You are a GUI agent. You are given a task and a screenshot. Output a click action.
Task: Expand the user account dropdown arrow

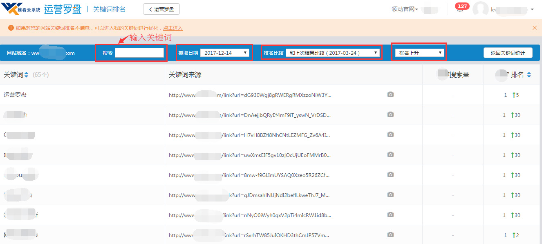(532, 9)
